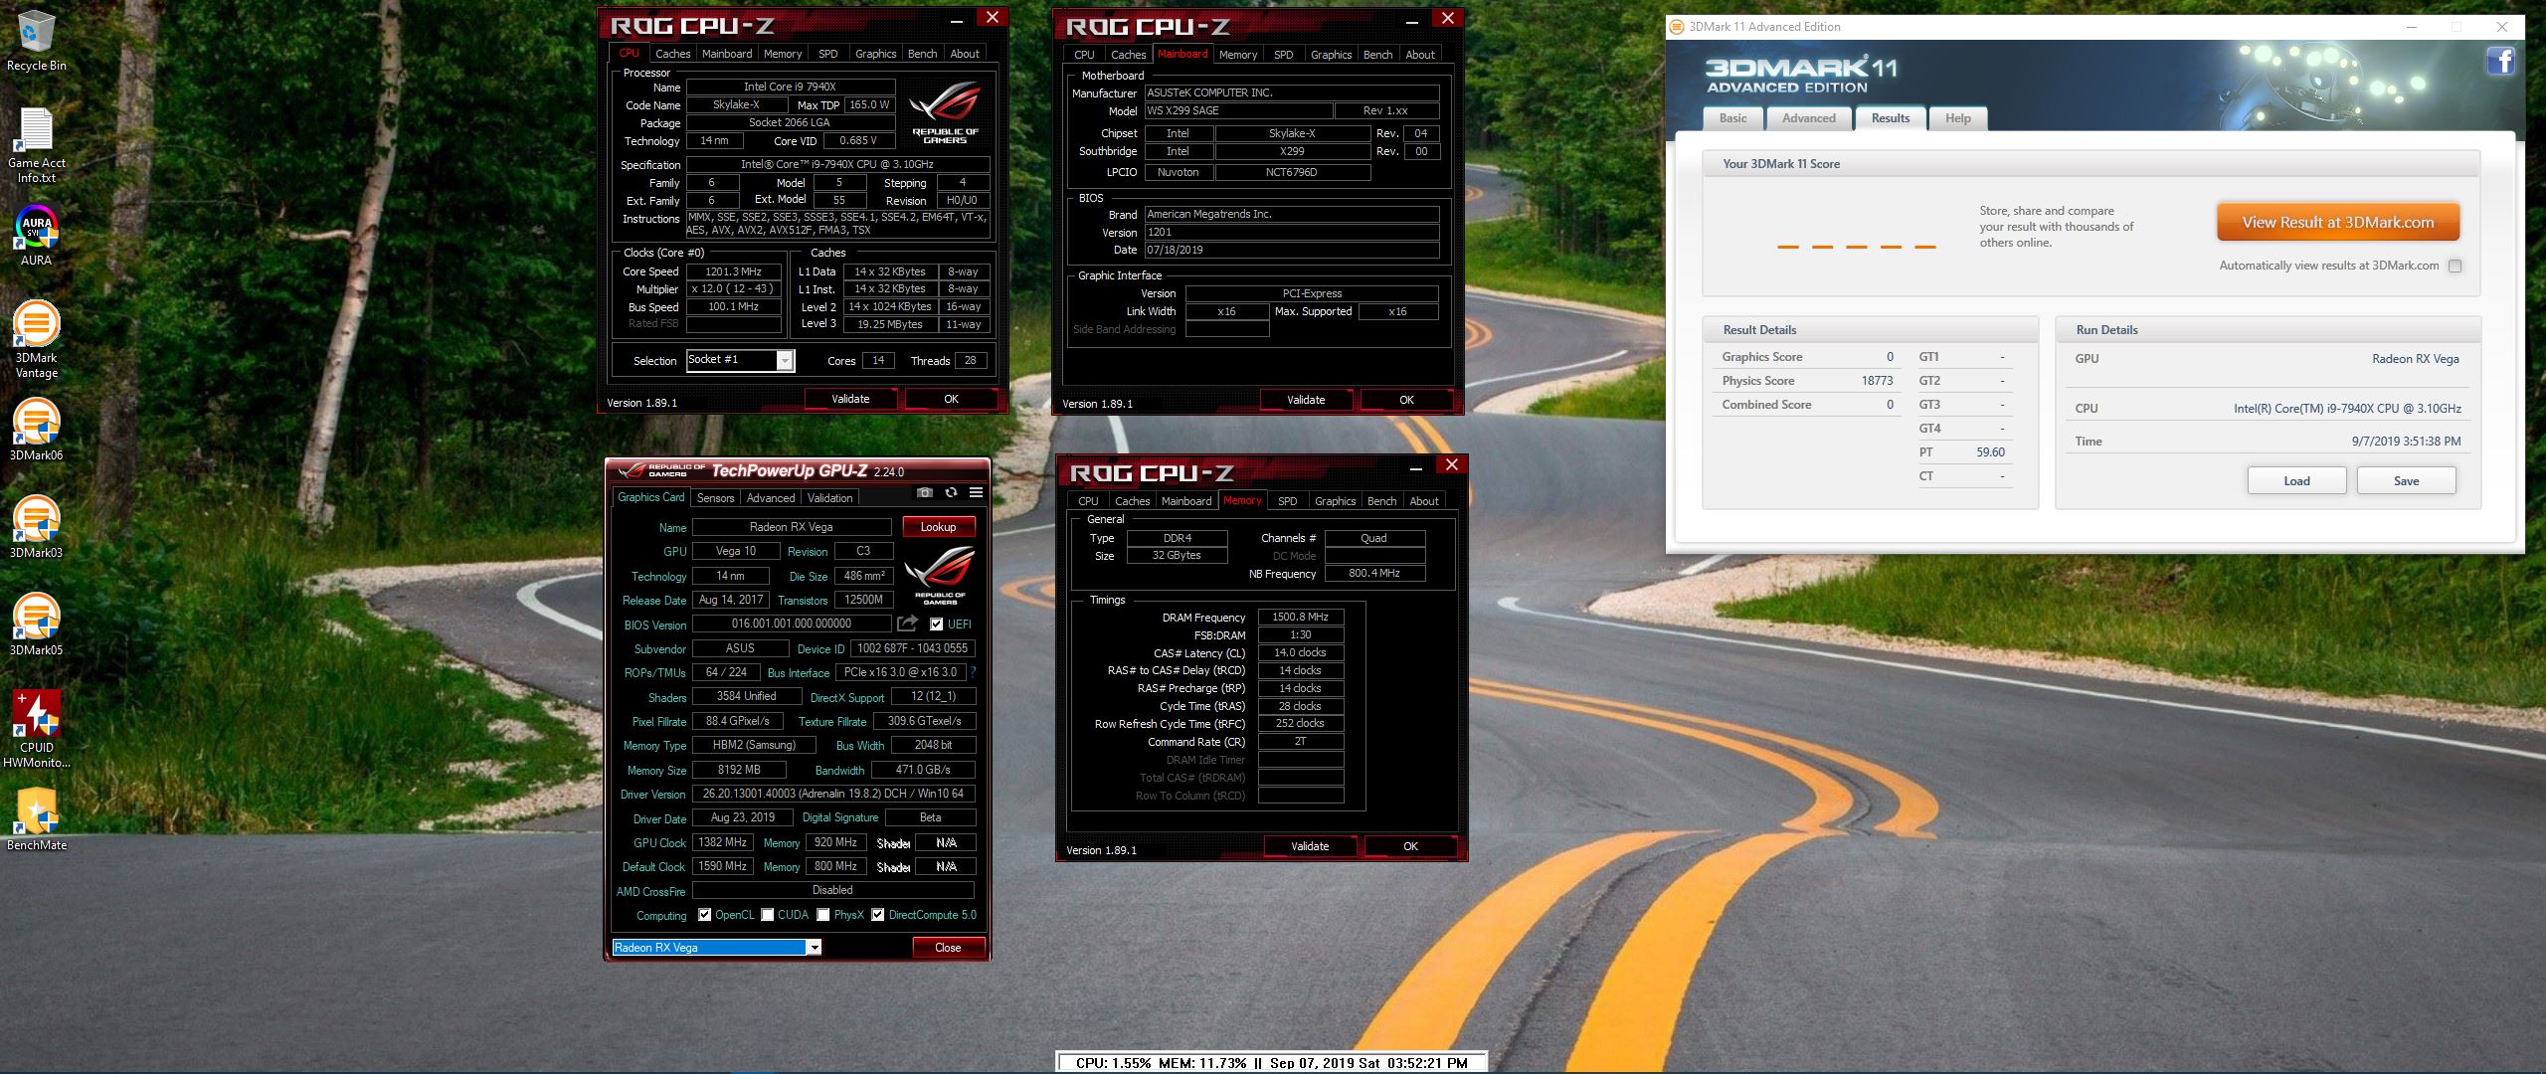Open the Help tab in 3DMark 11
2546x1074 pixels.
pos(1957,118)
